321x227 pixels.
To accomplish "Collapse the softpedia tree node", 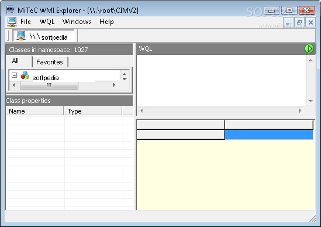I will 14,75.
